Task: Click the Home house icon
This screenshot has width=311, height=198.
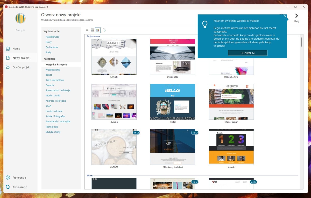Action: tap(8, 49)
